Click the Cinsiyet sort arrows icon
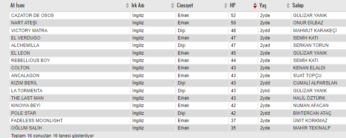The width and height of the screenshot is (346, 138). point(225,6)
